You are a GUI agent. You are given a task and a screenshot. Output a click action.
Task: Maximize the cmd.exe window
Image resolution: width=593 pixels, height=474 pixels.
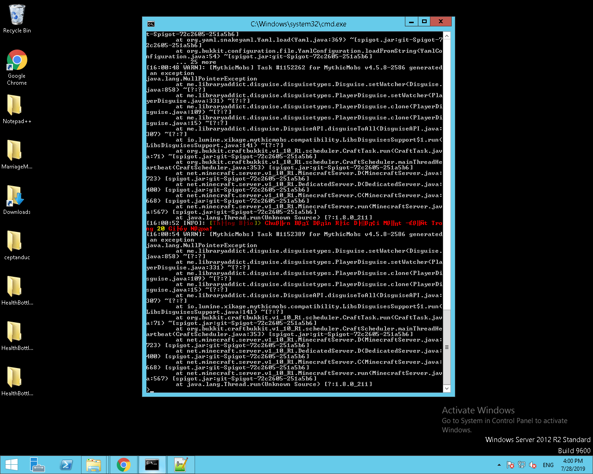pyautogui.click(x=424, y=21)
